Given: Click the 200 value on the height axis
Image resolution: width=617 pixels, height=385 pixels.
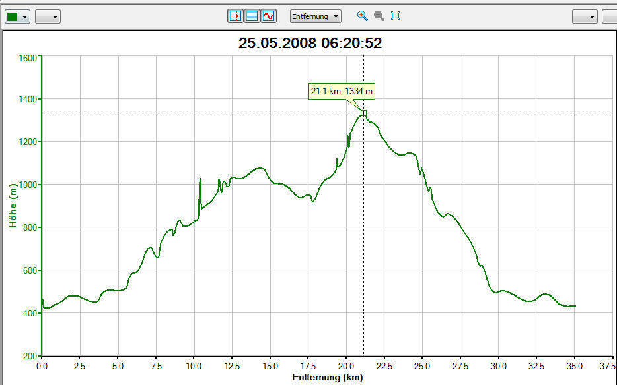Looking at the screenshot, I should pos(30,356).
